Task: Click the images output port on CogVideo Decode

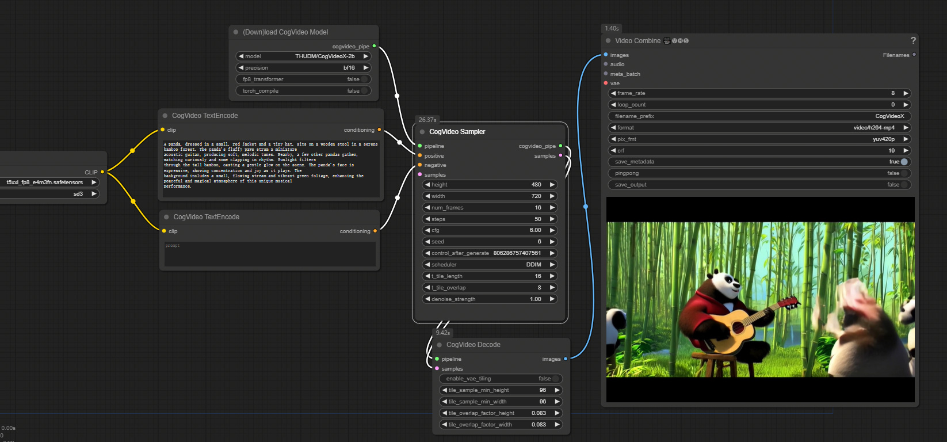Action: pyautogui.click(x=566, y=359)
